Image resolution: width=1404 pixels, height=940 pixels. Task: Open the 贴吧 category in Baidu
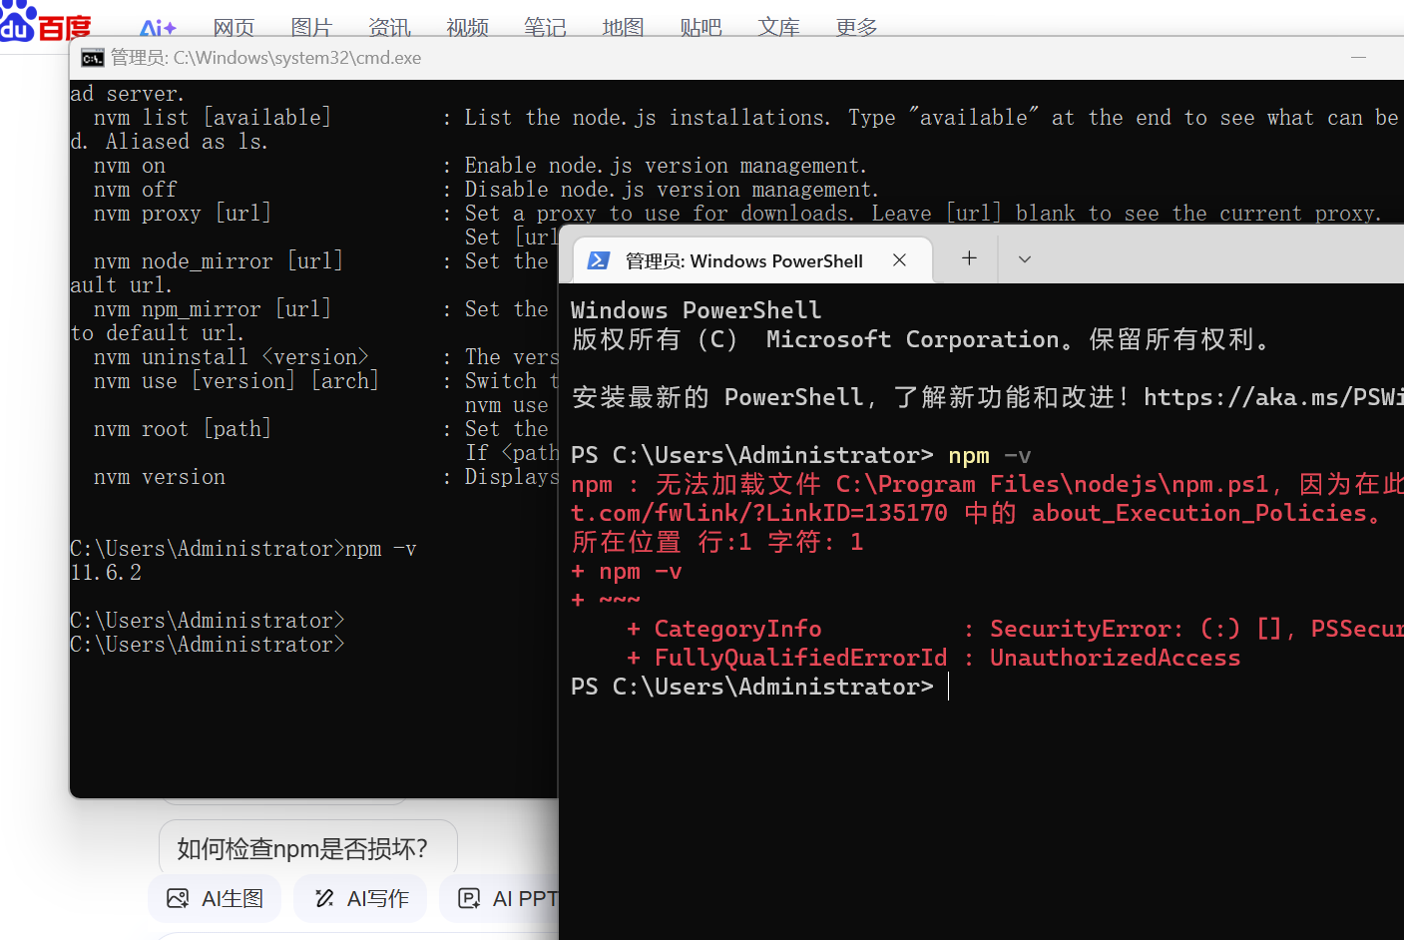[x=701, y=28]
